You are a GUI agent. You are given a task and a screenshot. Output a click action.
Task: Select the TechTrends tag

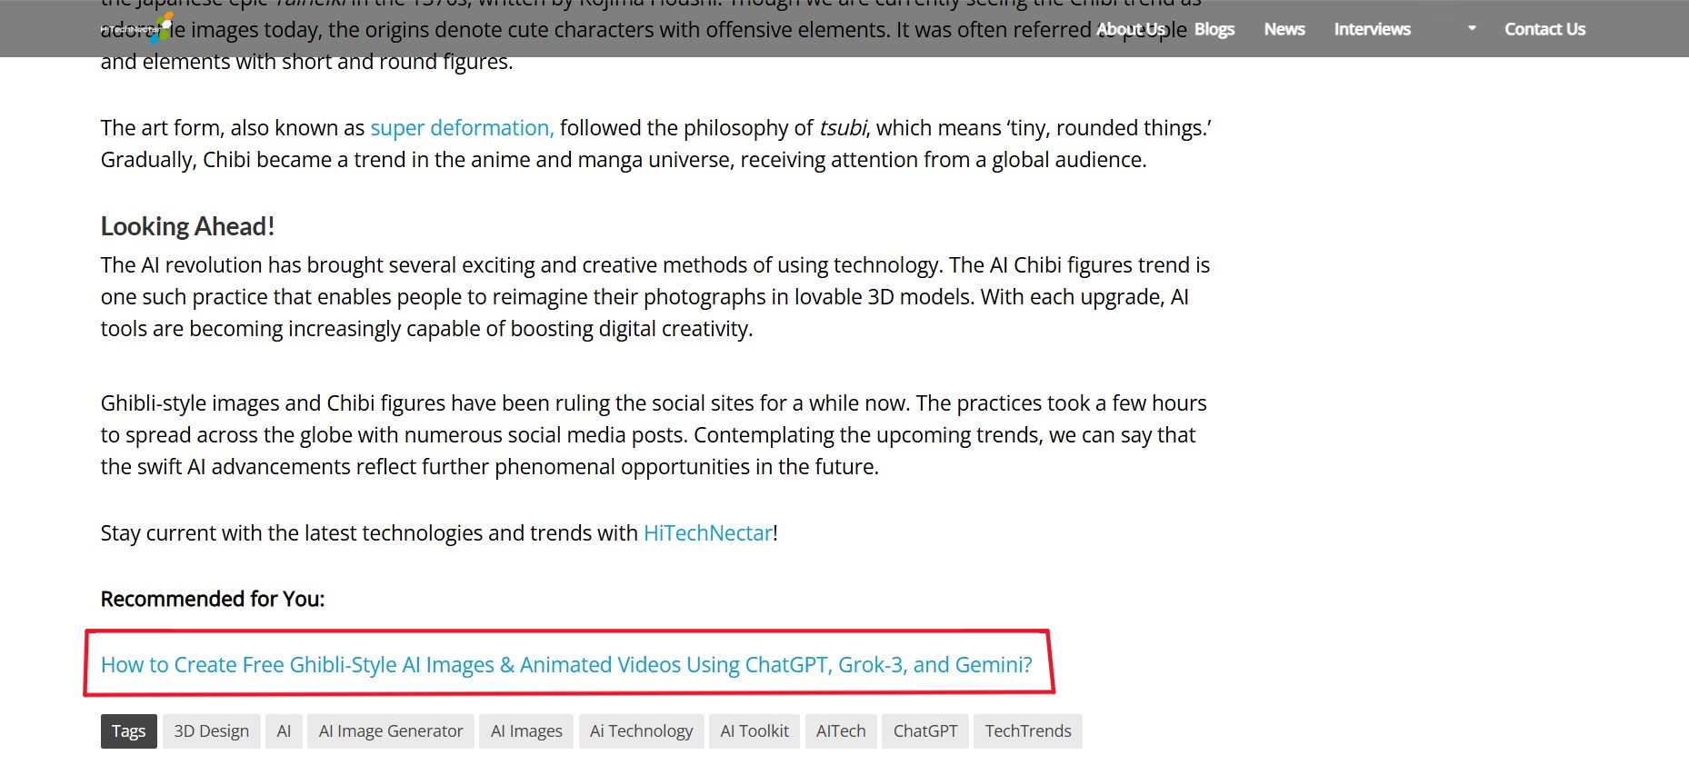click(1027, 730)
